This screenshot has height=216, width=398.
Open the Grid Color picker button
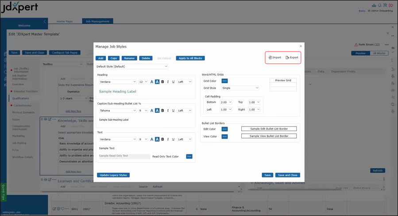(224, 81)
